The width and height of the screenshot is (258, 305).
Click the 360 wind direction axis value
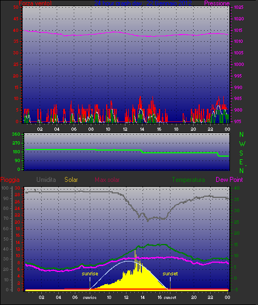16,134
